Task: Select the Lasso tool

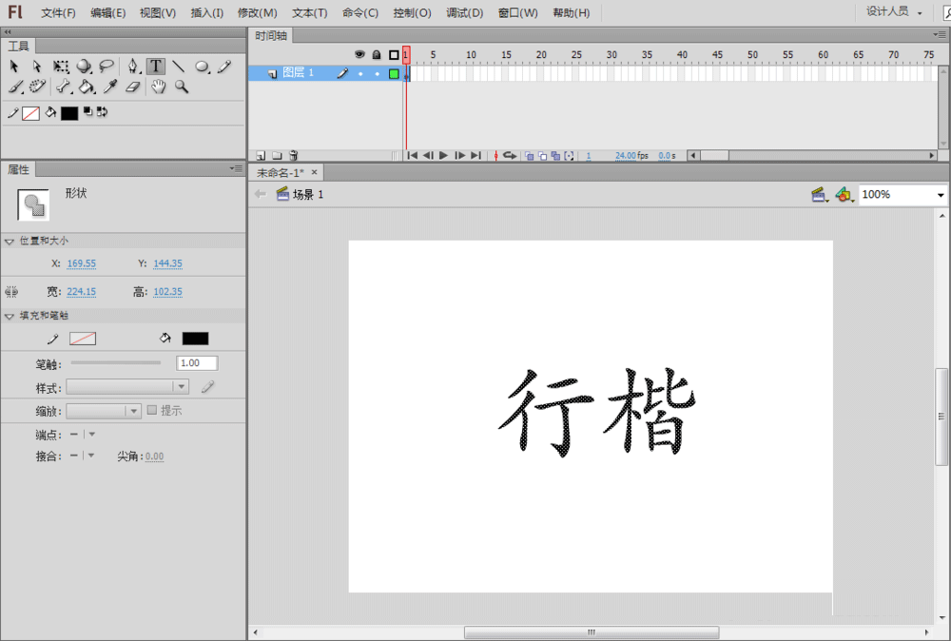Action: tap(107, 67)
